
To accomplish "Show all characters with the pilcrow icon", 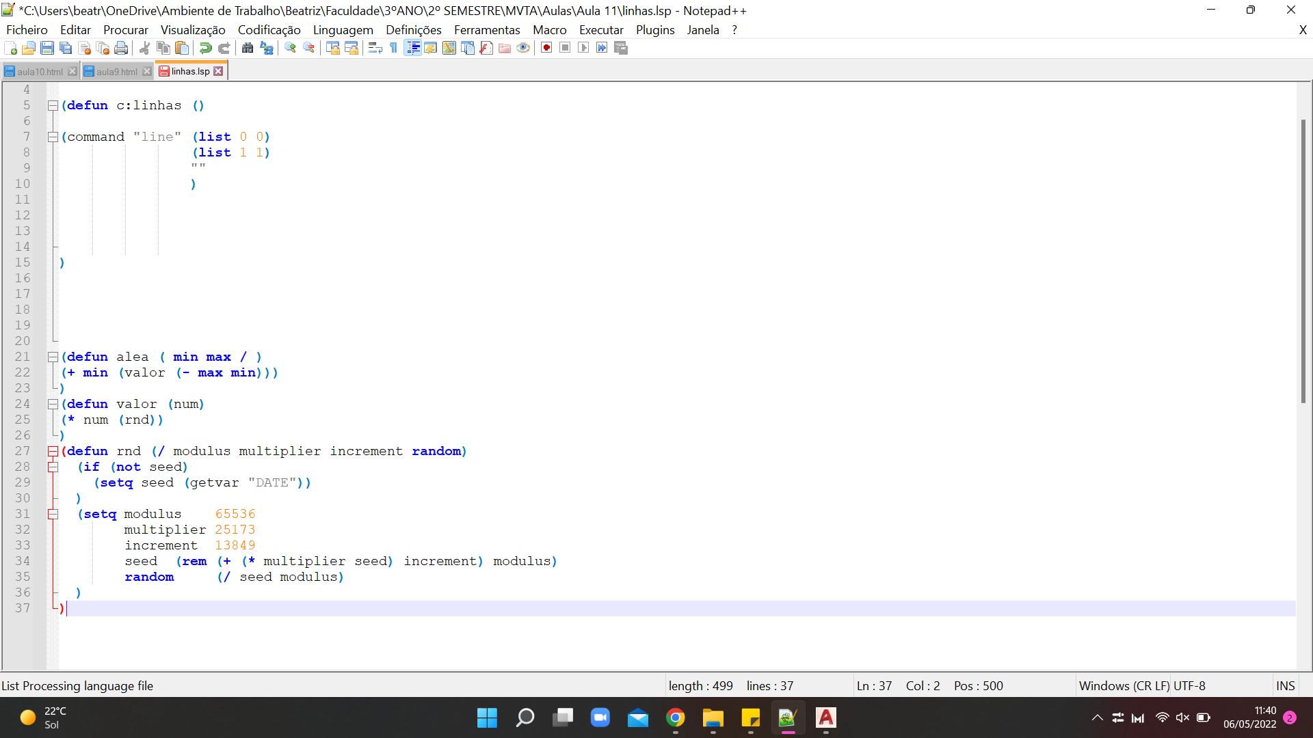I will [393, 48].
